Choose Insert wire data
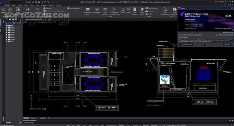 (x=151, y=8)
